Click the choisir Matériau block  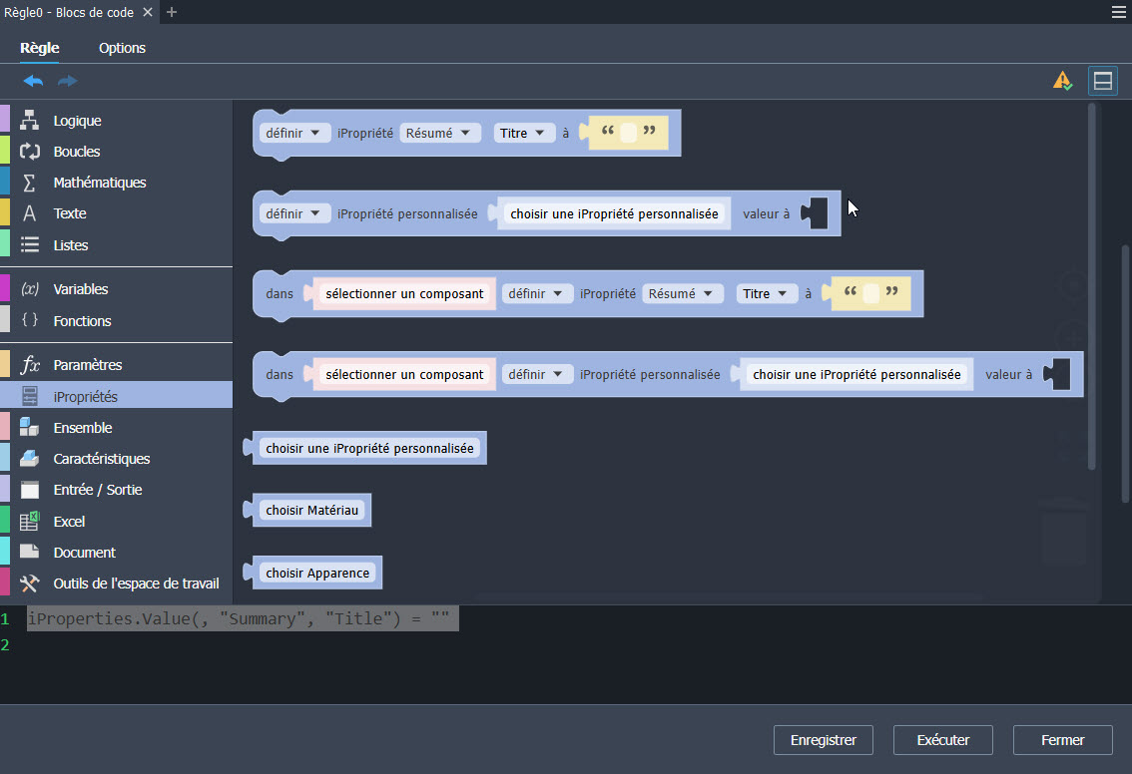click(x=311, y=511)
